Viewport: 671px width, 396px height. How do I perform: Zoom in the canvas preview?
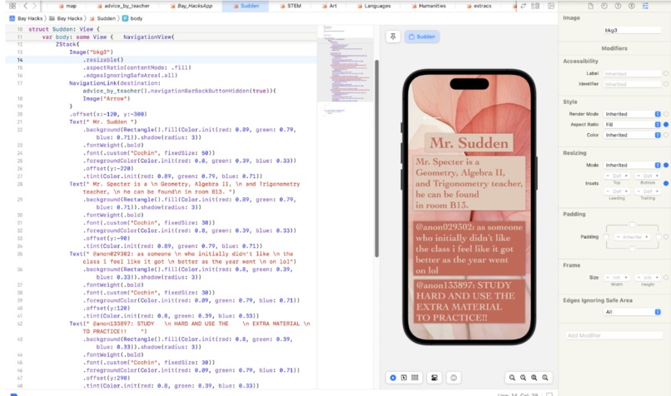click(545, 378)
